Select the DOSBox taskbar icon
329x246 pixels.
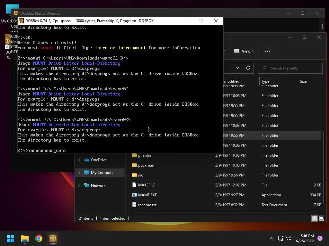coord(53,238)
